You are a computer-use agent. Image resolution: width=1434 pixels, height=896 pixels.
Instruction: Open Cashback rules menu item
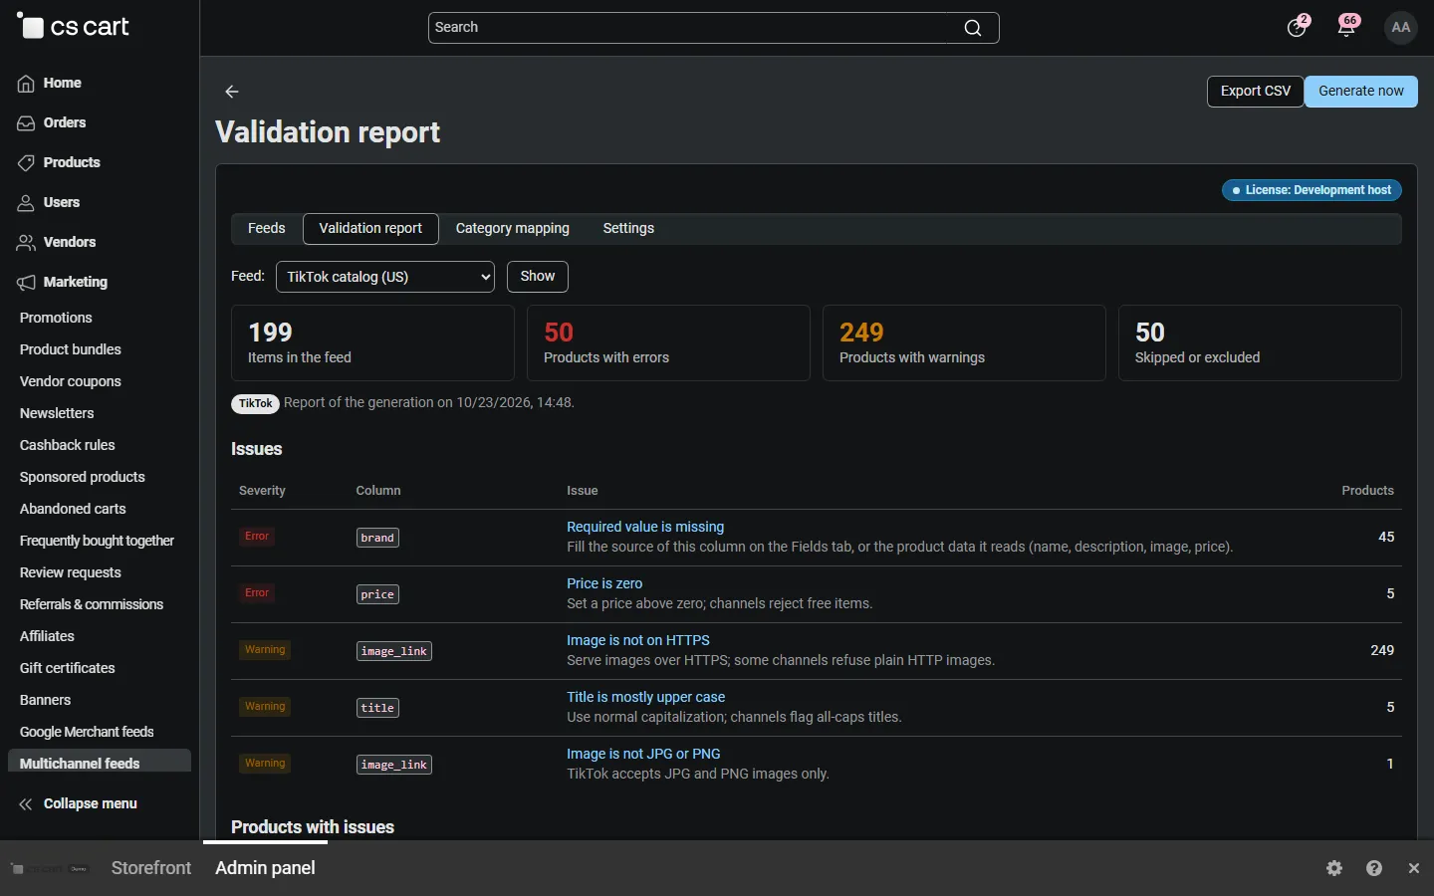(68, 445)
